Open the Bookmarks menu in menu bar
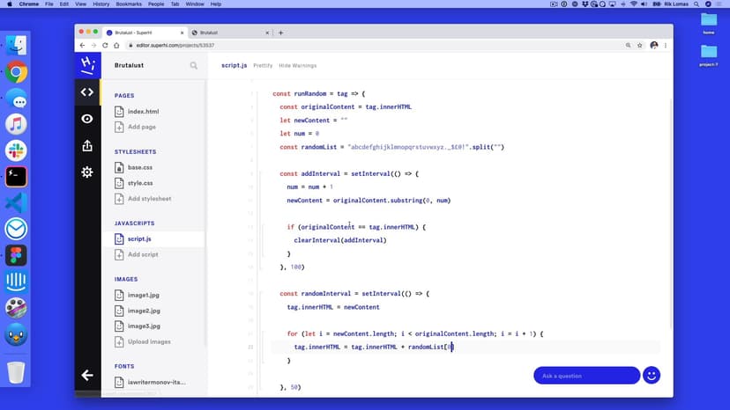730x410 pixels. coord(128,4)
